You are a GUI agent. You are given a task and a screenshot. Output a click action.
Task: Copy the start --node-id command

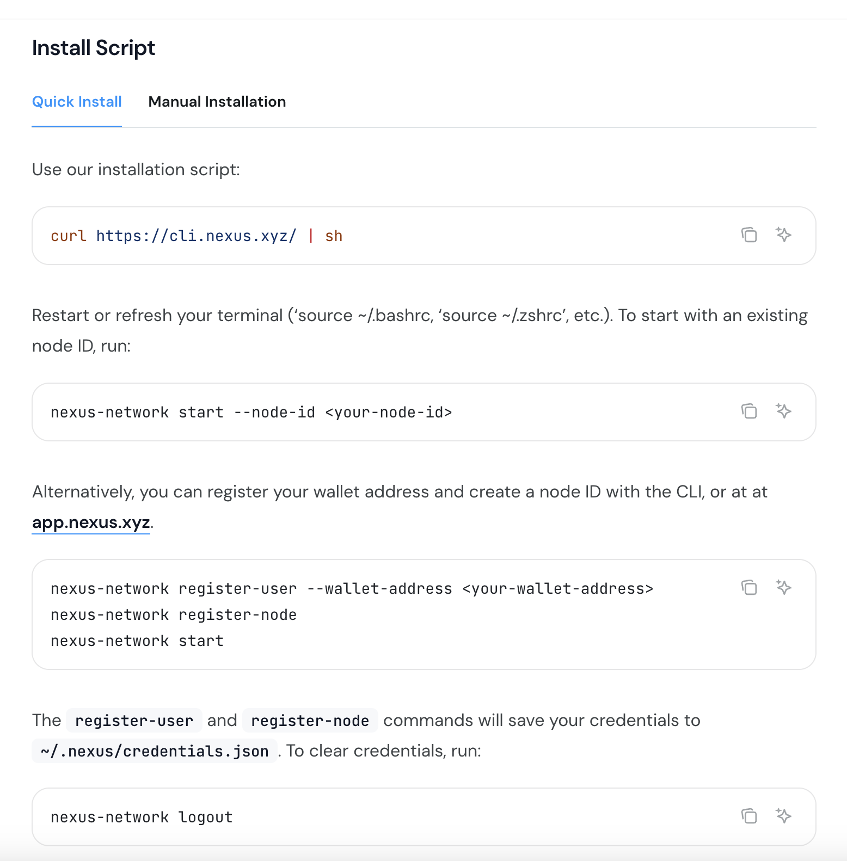[x=749, y=411]
